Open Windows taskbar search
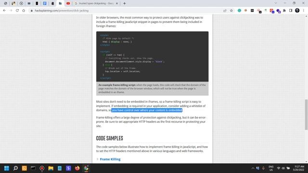This screenshot has width=308, height=173. click(15, 168)
